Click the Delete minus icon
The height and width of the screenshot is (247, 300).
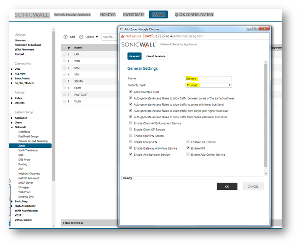(81, 37)
